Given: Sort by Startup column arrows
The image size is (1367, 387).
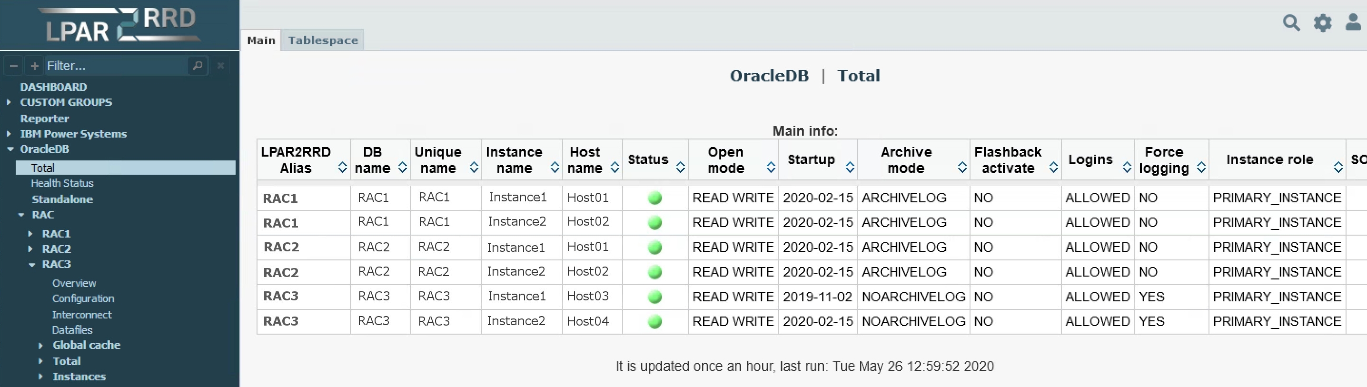Looking at the screenshot, I should pyautogui.click(x=850, y=168).
